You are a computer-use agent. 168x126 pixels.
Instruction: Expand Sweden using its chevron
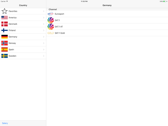(x=44, y=56)
